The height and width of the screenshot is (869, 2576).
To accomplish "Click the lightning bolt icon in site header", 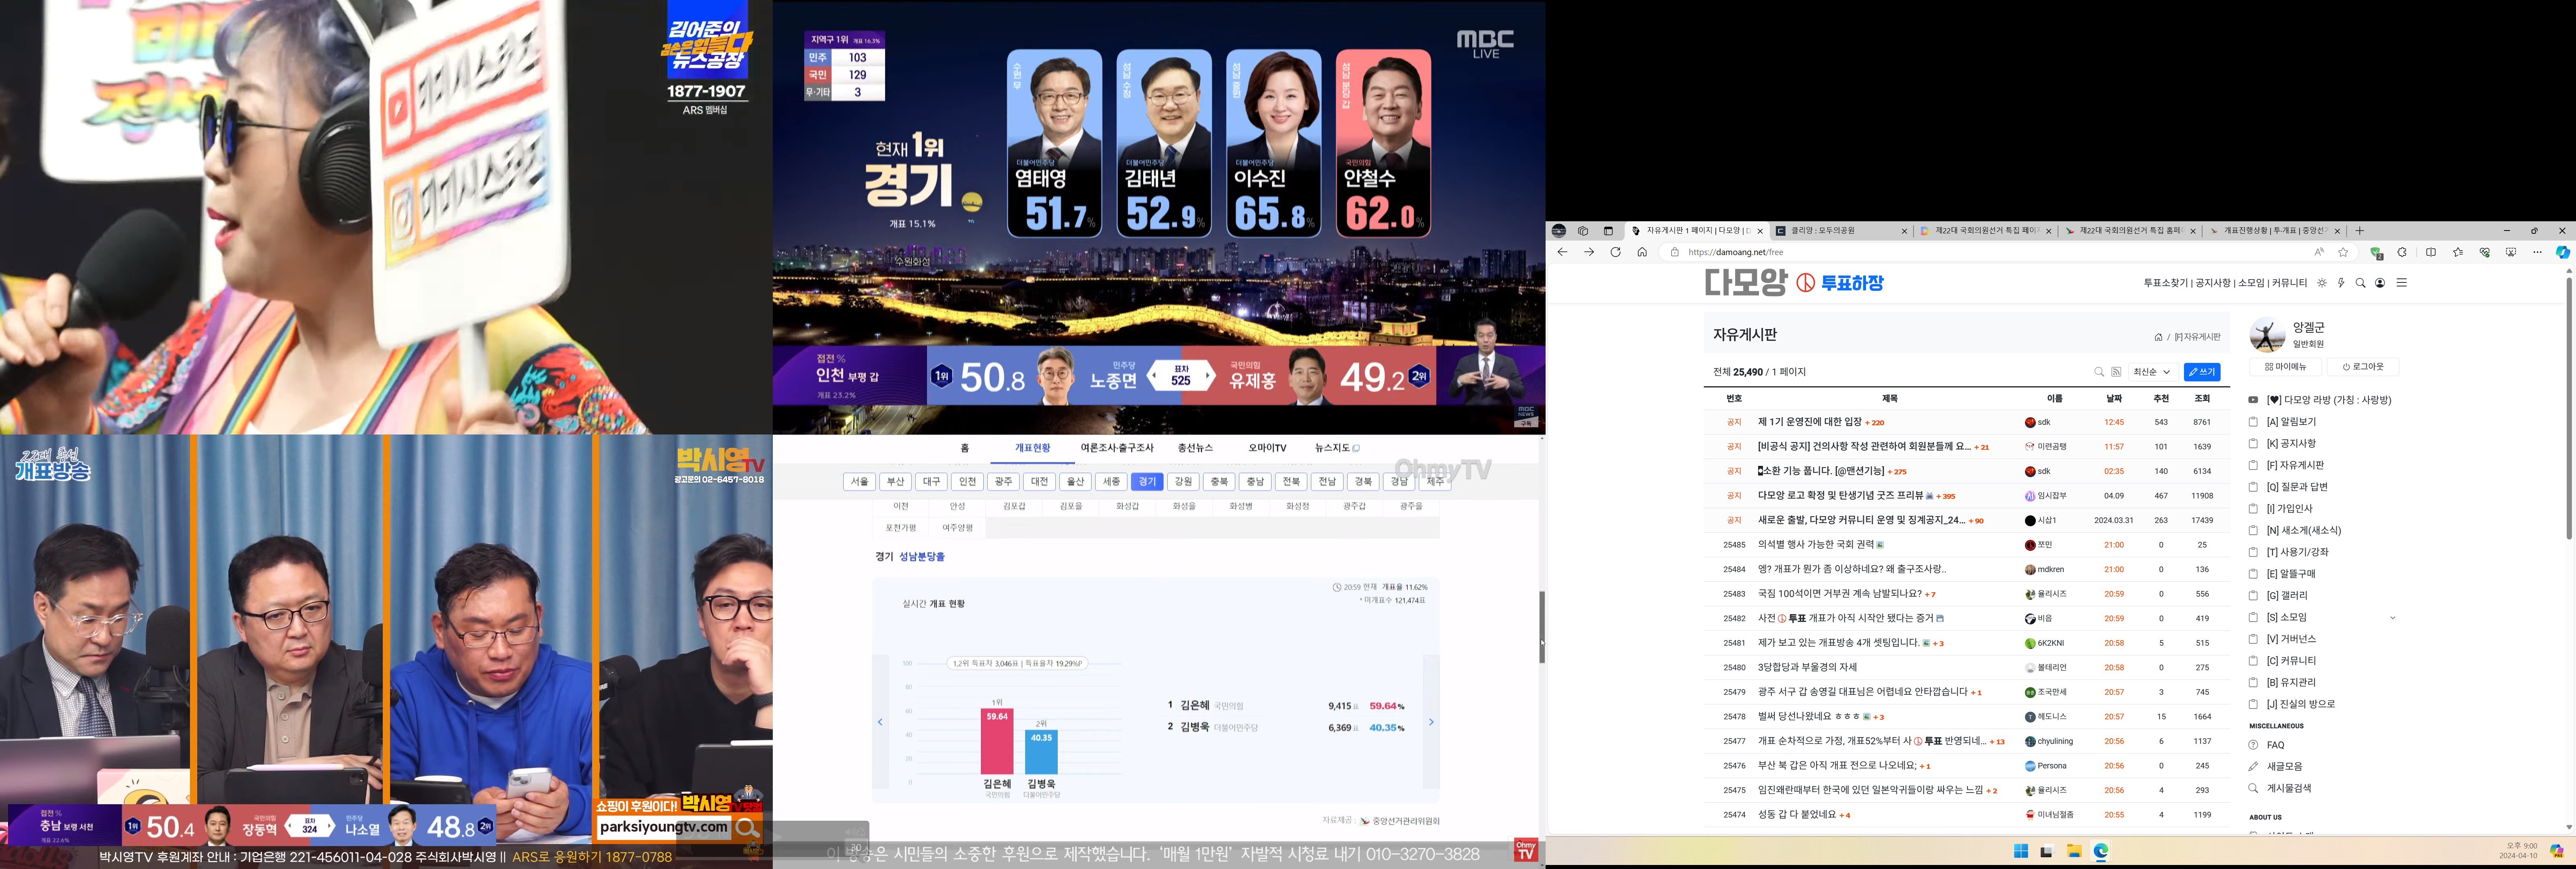I will (x=2341, y=283).
